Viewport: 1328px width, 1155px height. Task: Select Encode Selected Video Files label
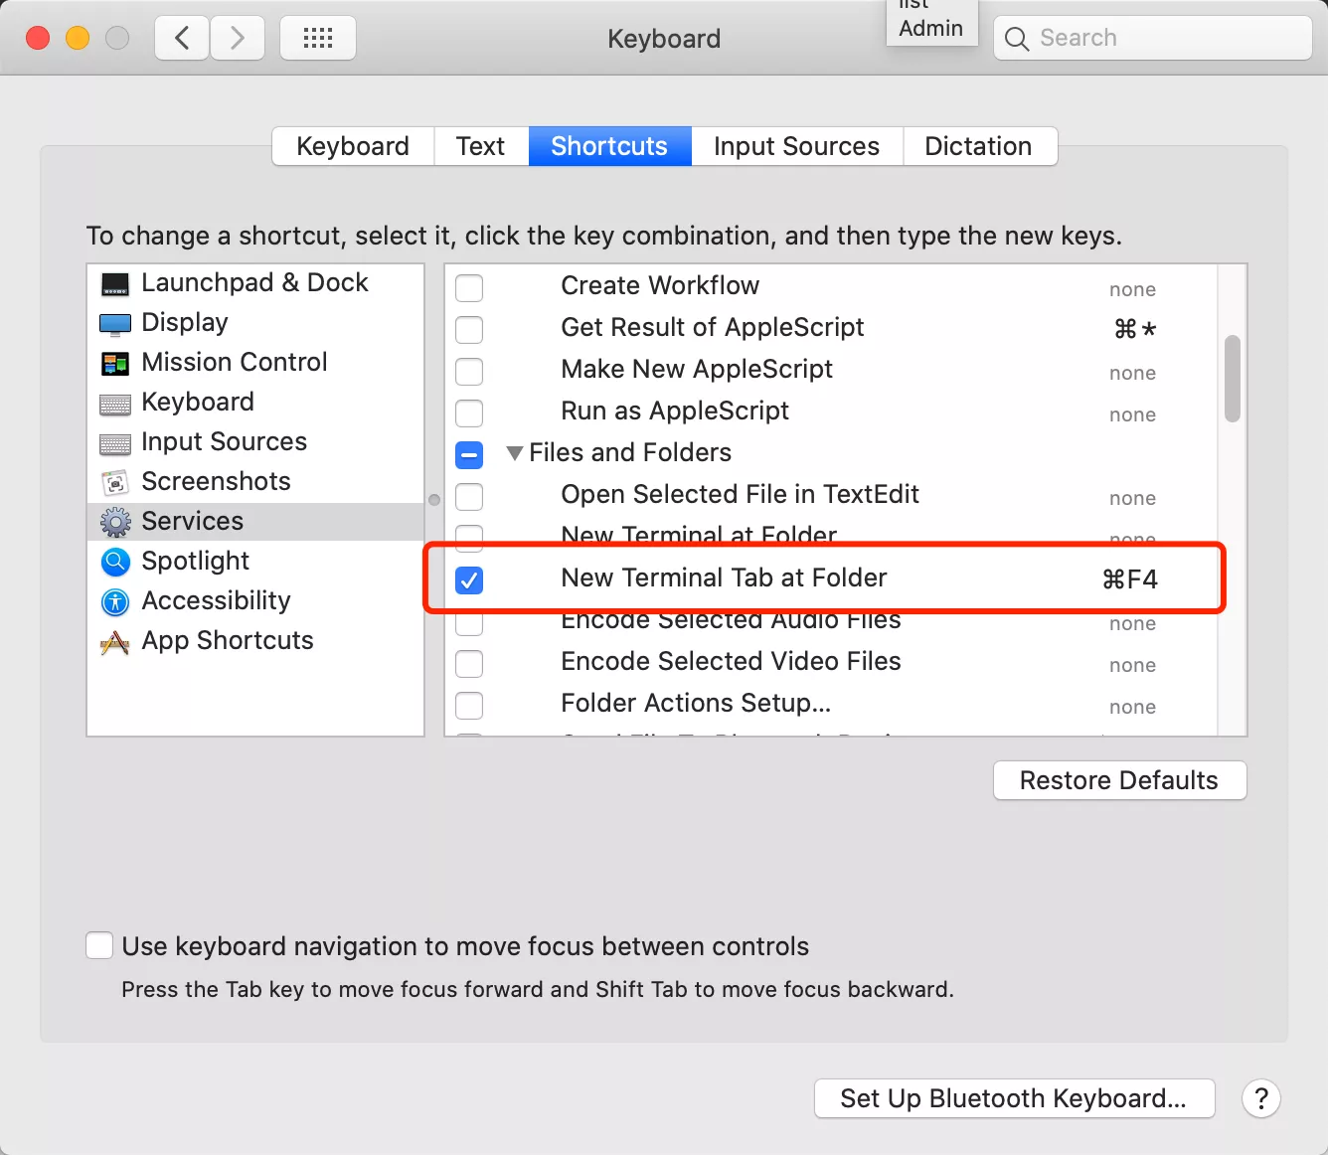point(731,662)
